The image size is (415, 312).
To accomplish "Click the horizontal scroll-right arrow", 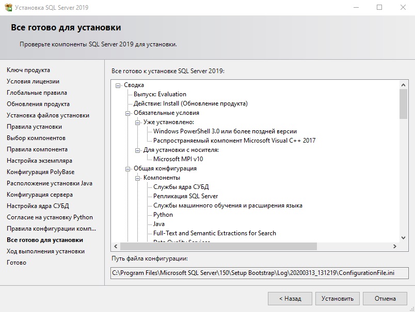I will click(395, 246).
